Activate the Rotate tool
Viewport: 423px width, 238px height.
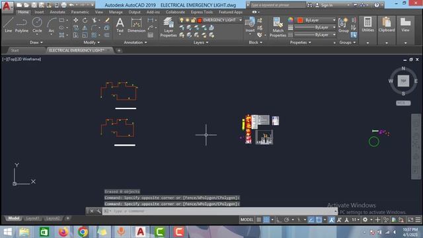tap(85, 20)
